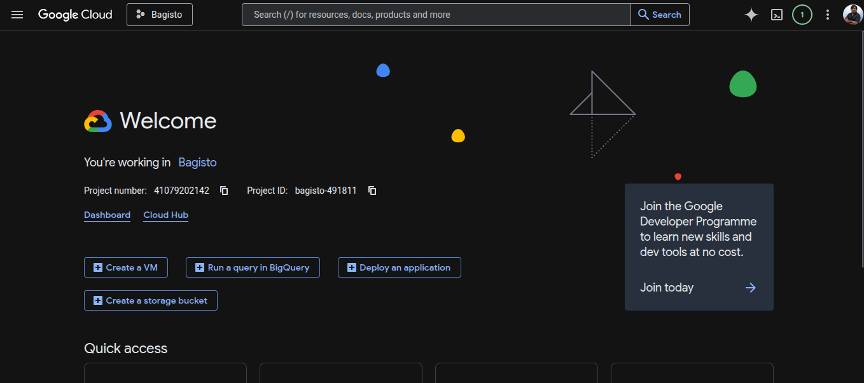Open the Cloud Hub link

165,215
